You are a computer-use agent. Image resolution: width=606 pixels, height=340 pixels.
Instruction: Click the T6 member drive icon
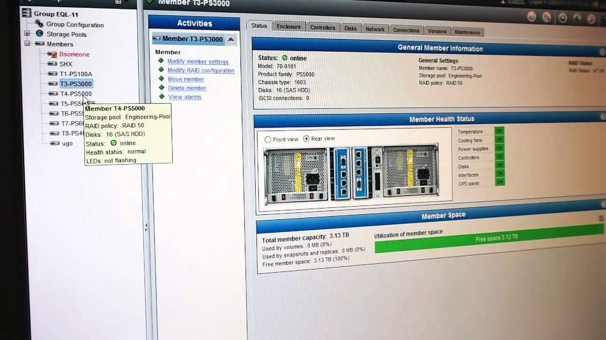coord(54,113)
